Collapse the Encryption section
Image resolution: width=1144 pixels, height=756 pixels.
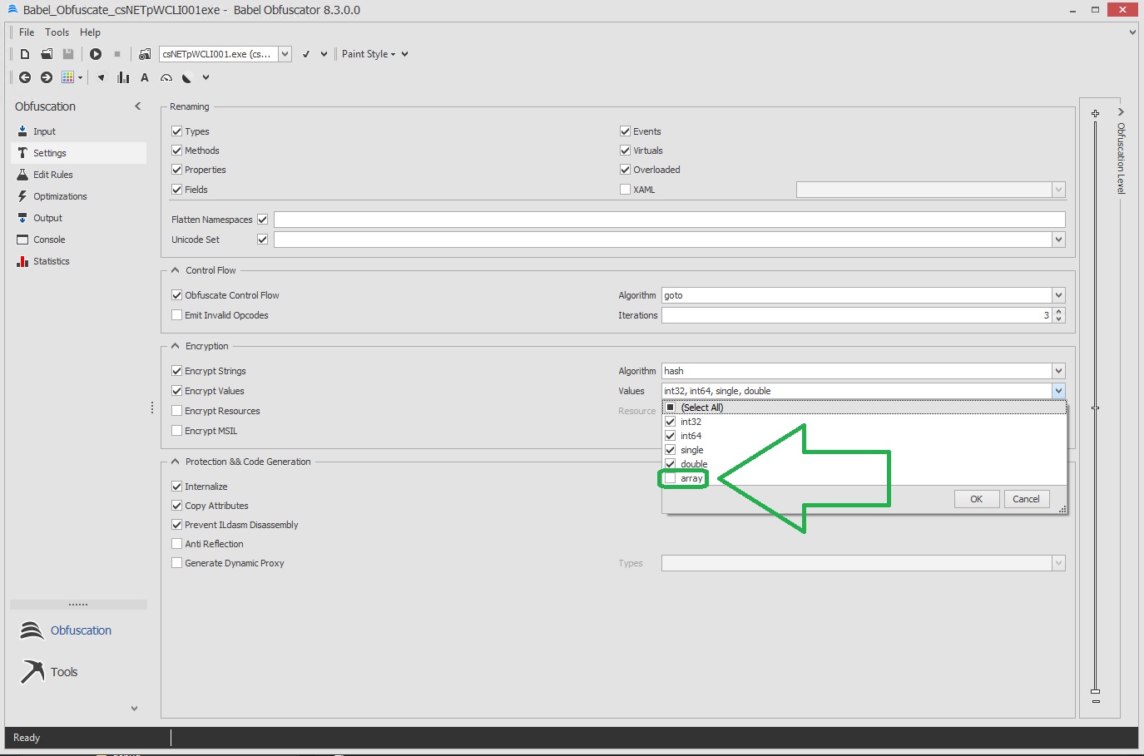(x=176, y=346)
